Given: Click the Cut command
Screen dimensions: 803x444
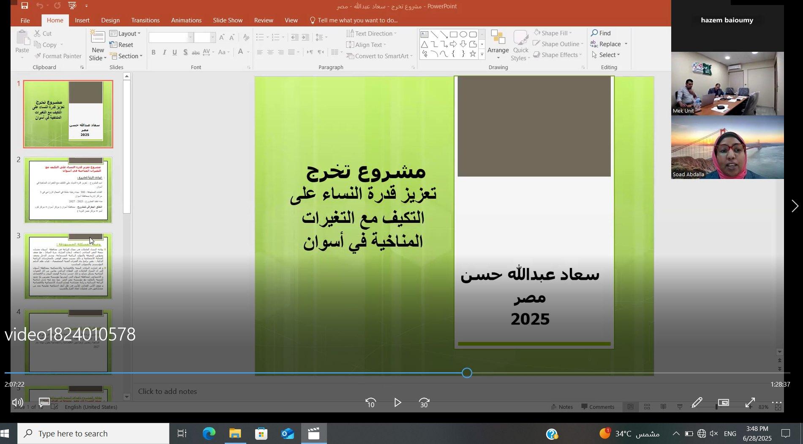Looking at the screenshot, I should pyautogui.click(x=43, y=33).
